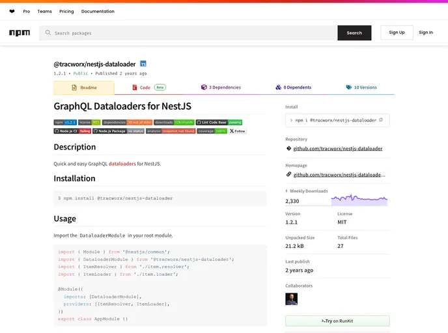Click the Sign Up button
This screenshot has width=448, height=333.
pos(397,33)
